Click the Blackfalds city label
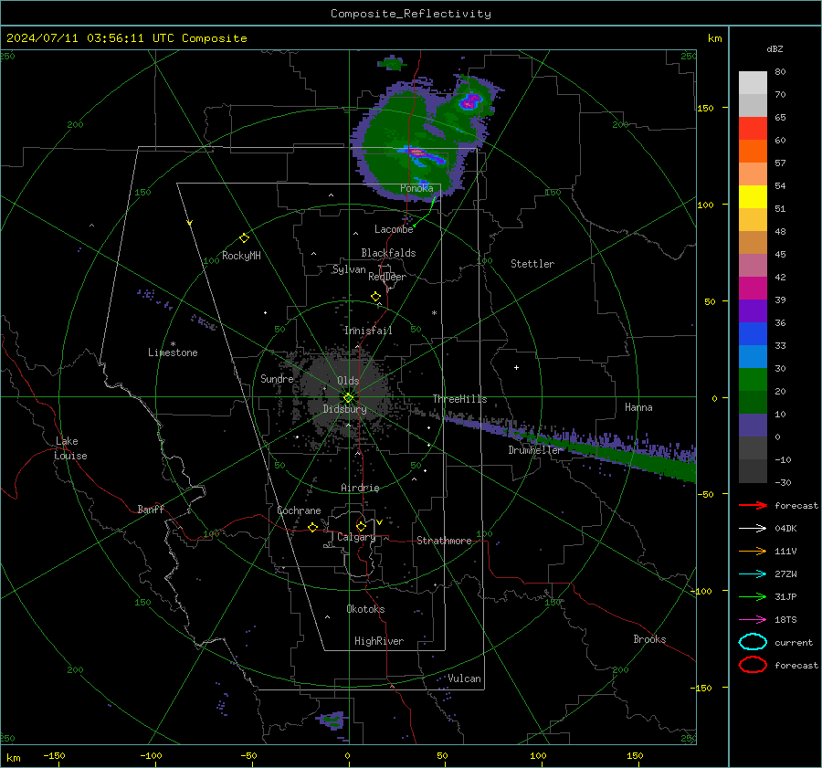This screenshot has width=822, height=768. click(388, 253)
